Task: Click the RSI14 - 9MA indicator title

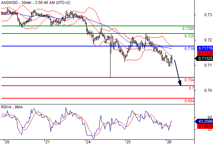Action: pyautogui.click(x=12, y=107)
